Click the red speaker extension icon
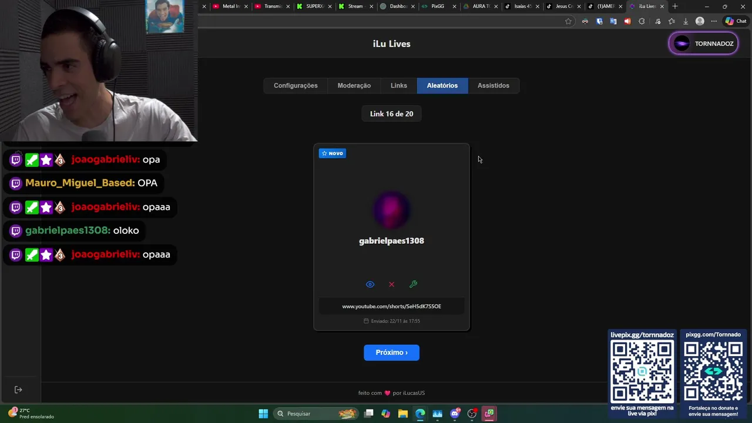The image size is (752, 423). [627, 21]
